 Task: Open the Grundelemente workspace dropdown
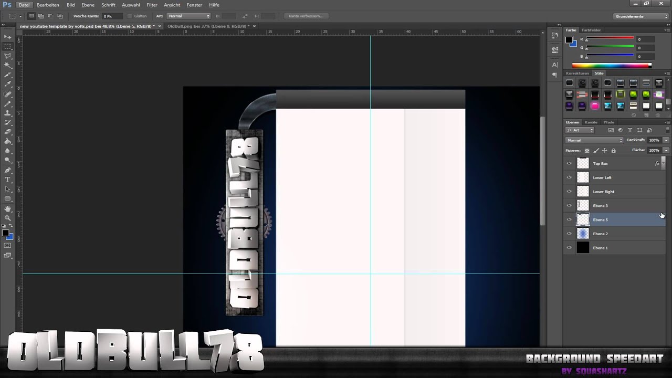642,16
